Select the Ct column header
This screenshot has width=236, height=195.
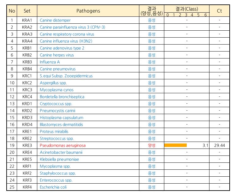click(219, 11)
